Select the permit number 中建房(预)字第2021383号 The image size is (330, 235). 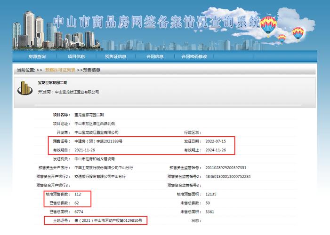pyautogui.click(x=98, y=141)
